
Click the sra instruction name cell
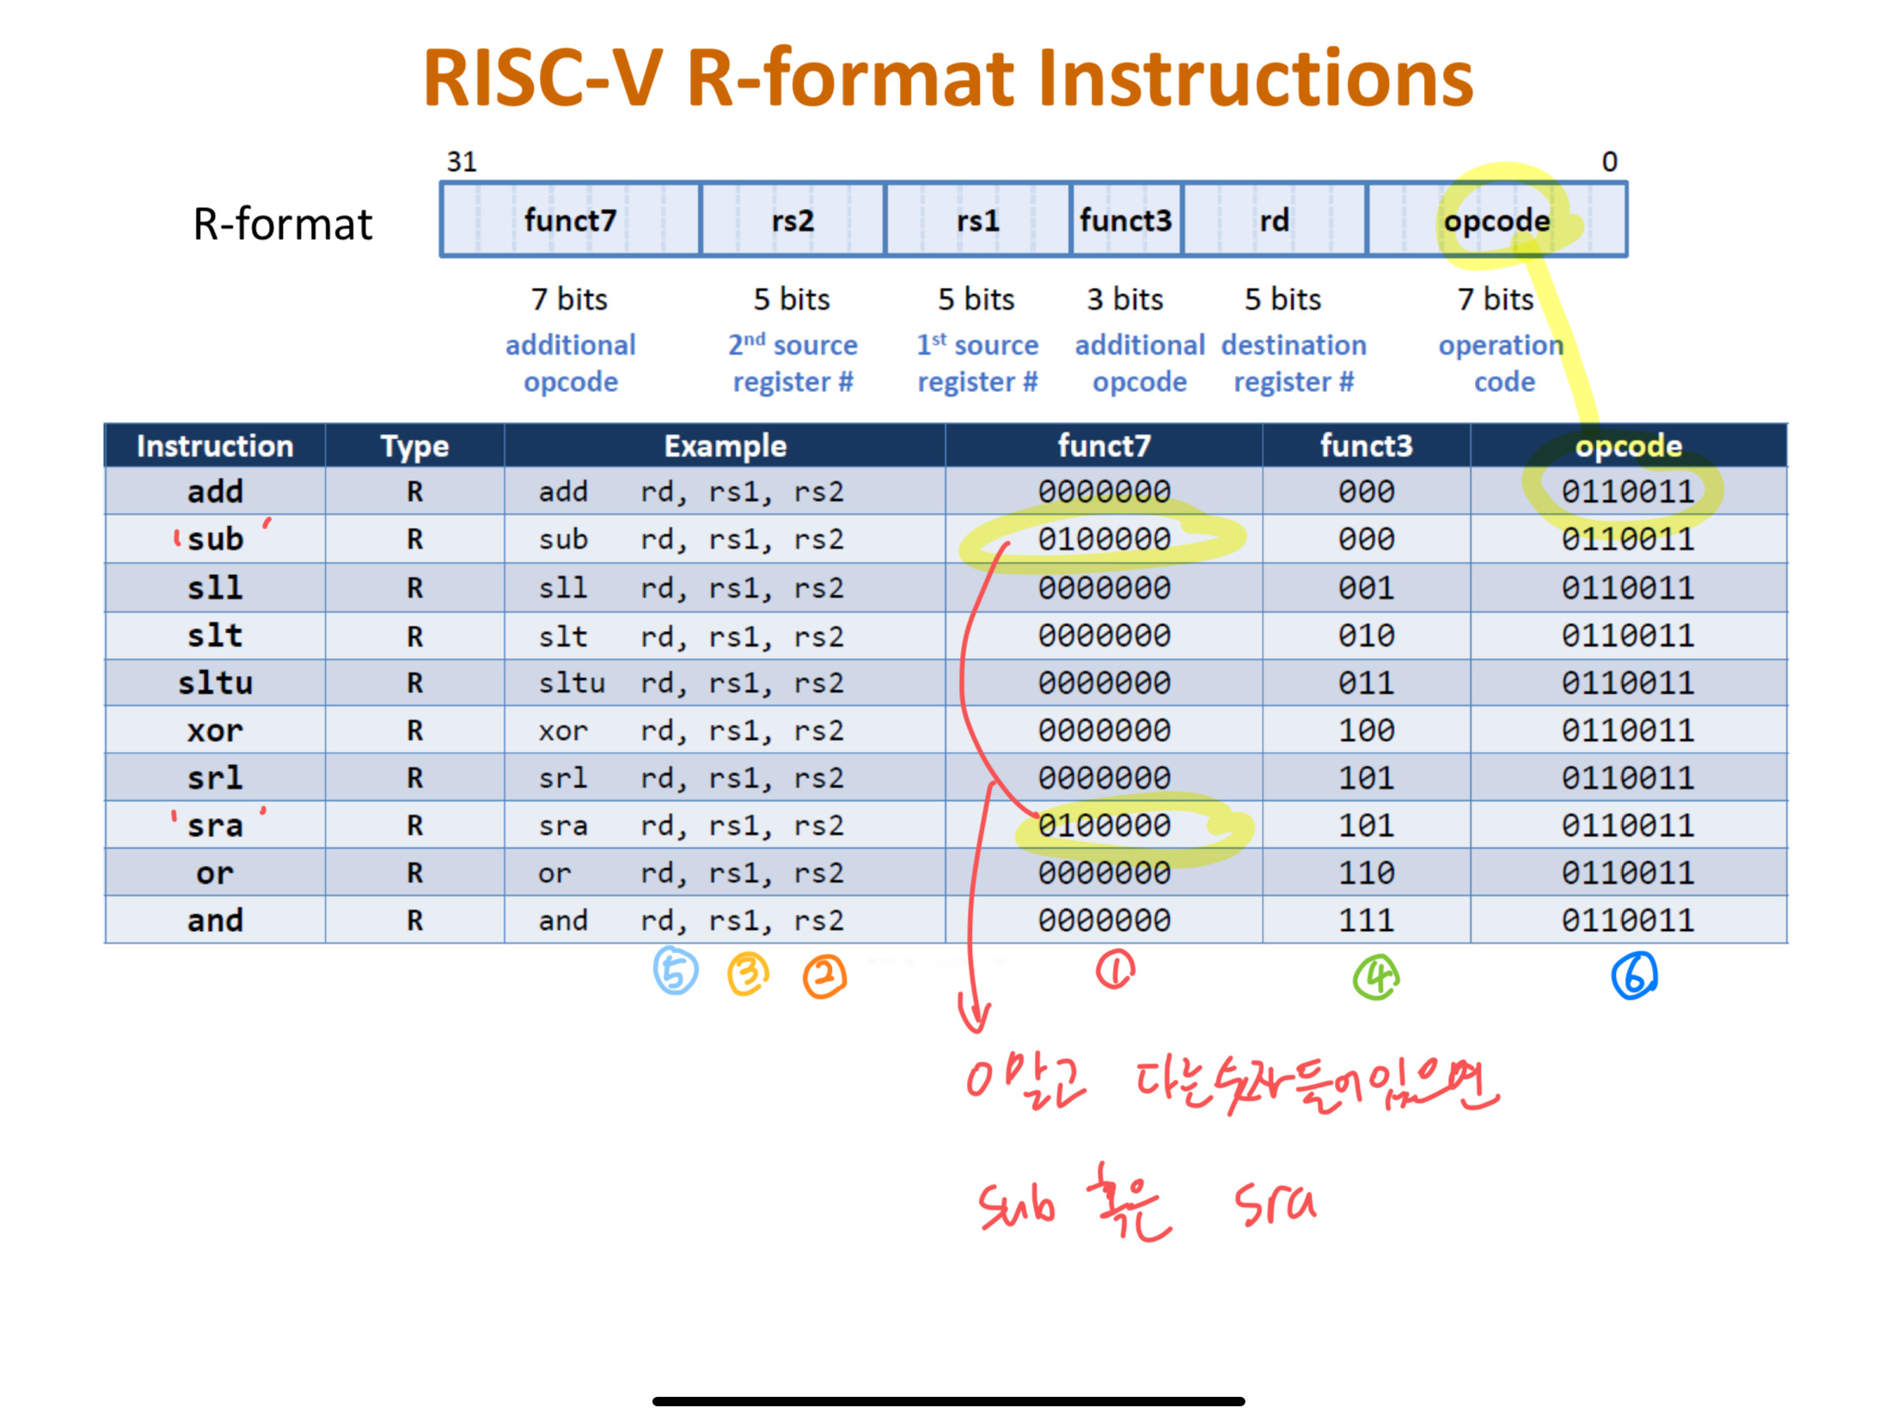point(215,825)
